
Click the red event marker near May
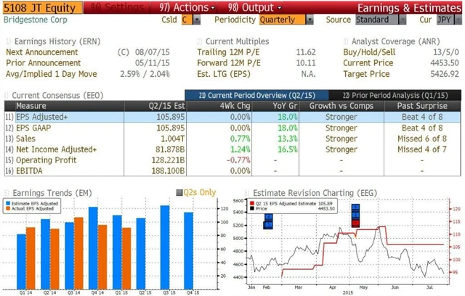355,223
